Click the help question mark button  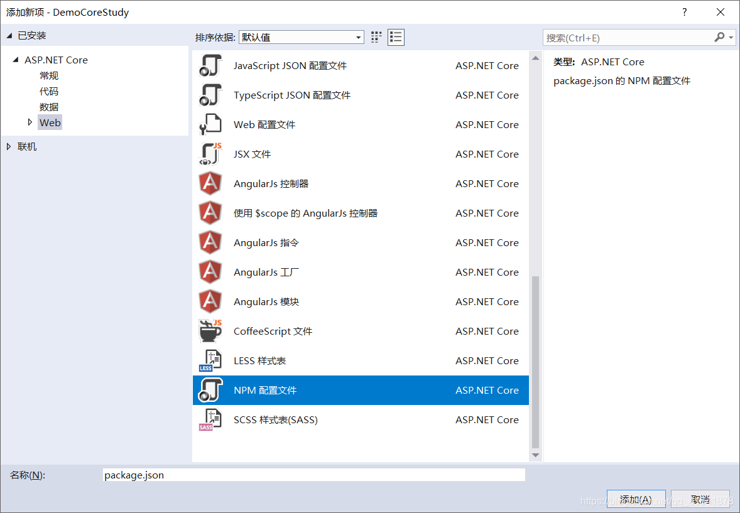point(684,13)
